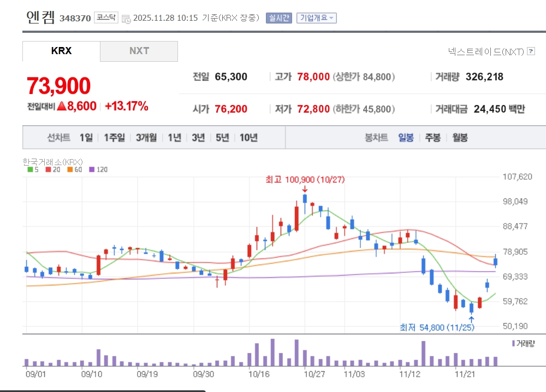Image resolution: width=546 pixels, height=392 pixels.
Task: Open the 기업개요 dropdown
Action: [317, 18]
